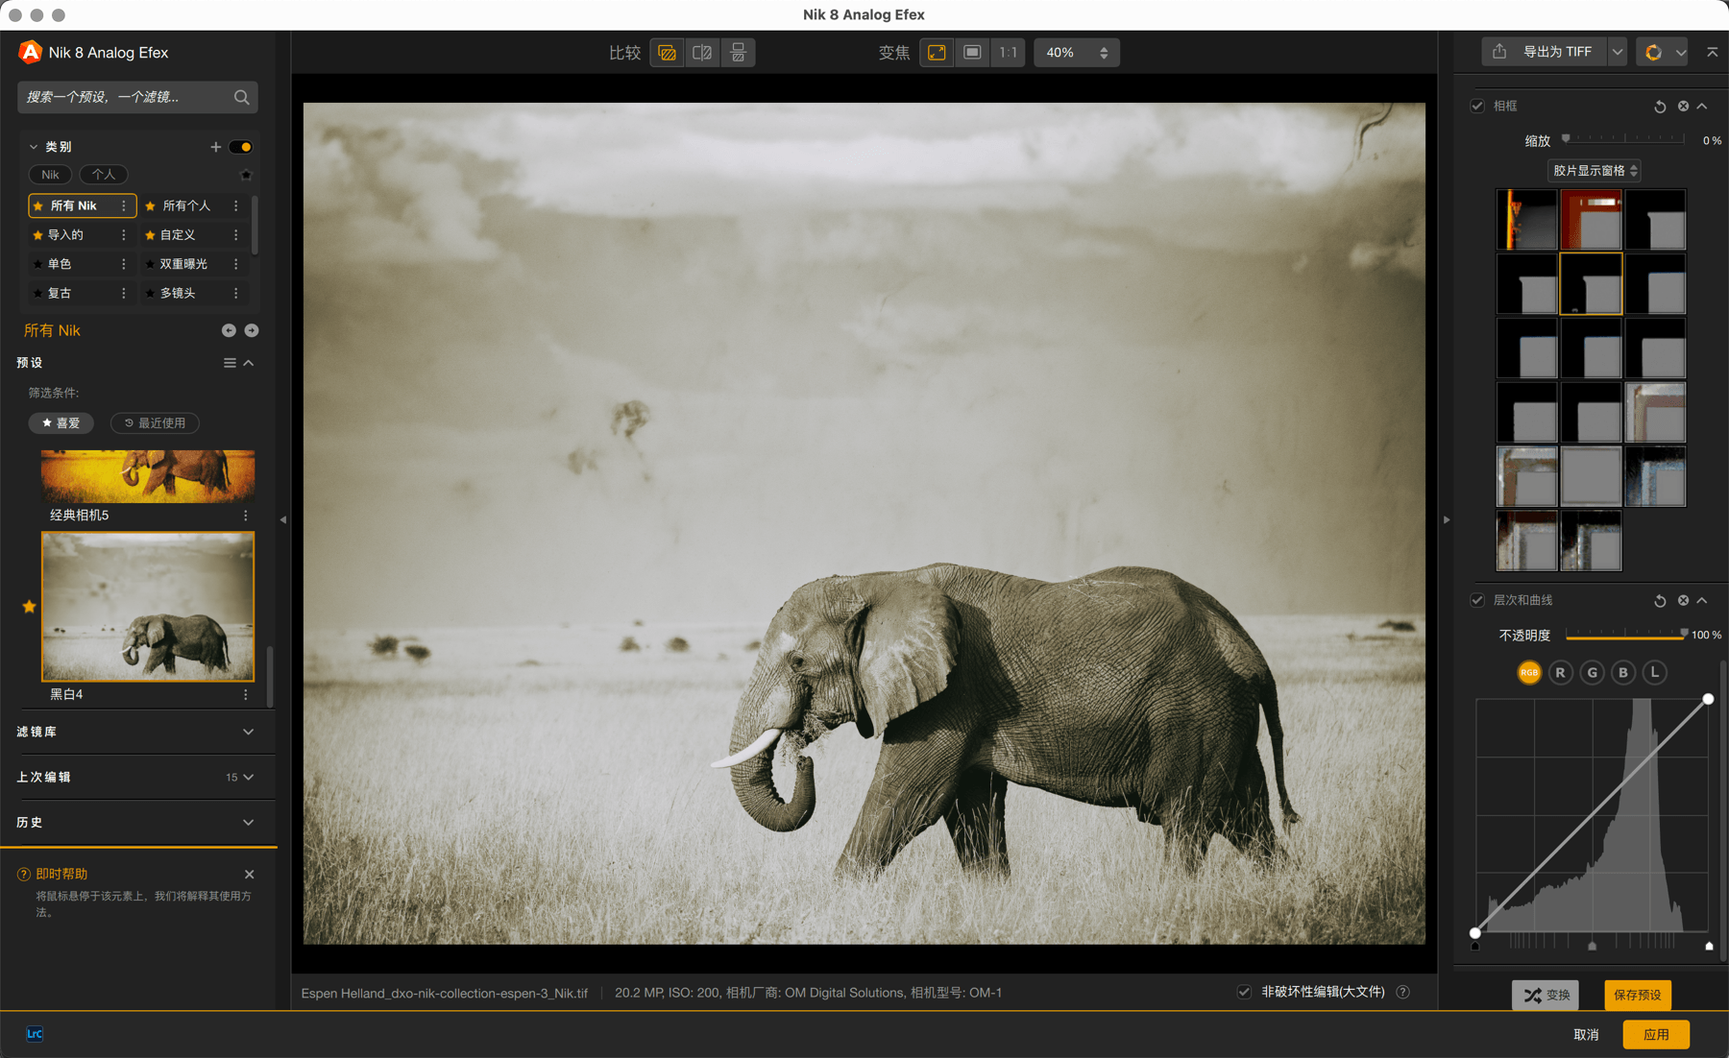Go to next preset group arrow
The image size is (1729, 1058).
(x=252, y=330)
